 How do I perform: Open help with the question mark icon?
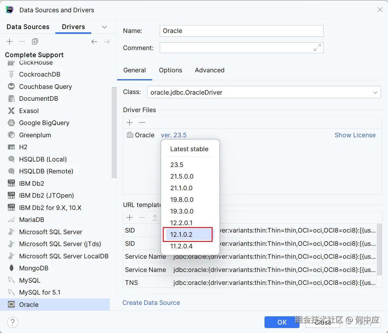13,322
